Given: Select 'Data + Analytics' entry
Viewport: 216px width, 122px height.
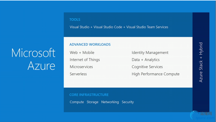Looking at the screenshot, I should (x=146, y=60).
